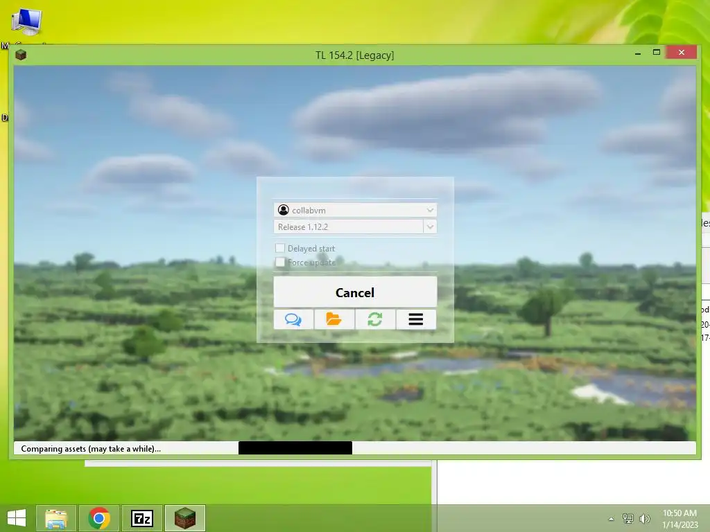The height and width of the screenshot is (532, 710).
Task: Show hidden system tray icons
Action: point(612,519)
